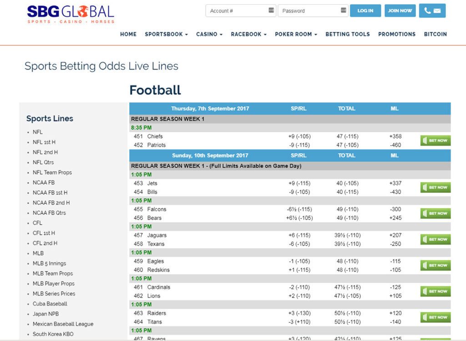Expand the SPORTSBOOK dropdown menu
Screen dimensions: 466x341
[166, 34]
